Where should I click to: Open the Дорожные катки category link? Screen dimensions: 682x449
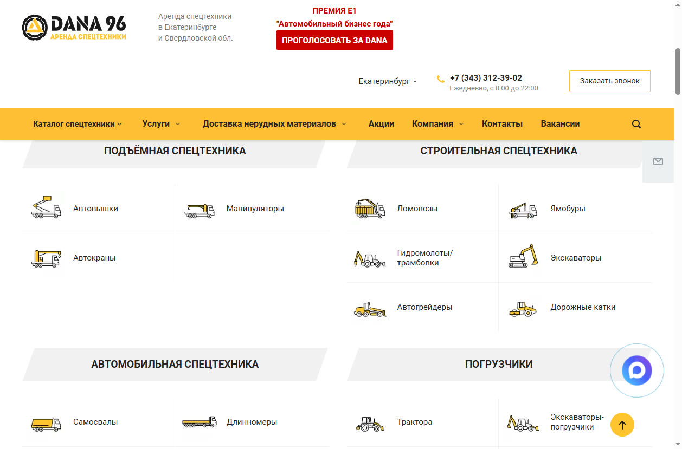[583, 307]
